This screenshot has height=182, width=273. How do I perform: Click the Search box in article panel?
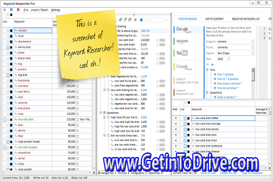click(154, 20)
